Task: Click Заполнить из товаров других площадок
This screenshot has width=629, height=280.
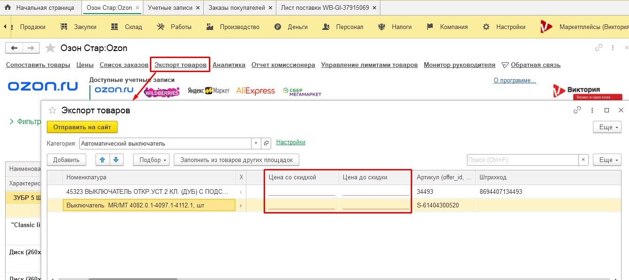Action: coord(237,160)
